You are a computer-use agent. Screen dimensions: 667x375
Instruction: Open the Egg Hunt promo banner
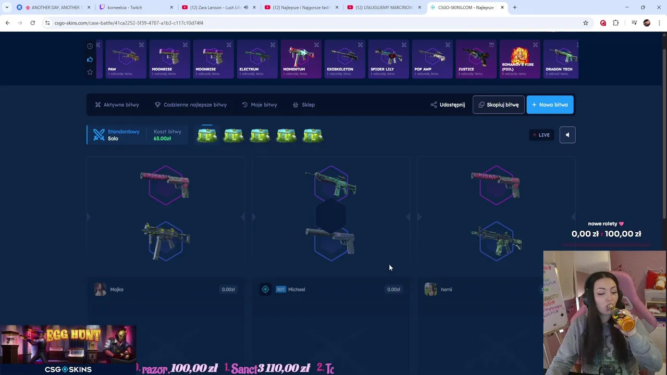coord(68,344)
